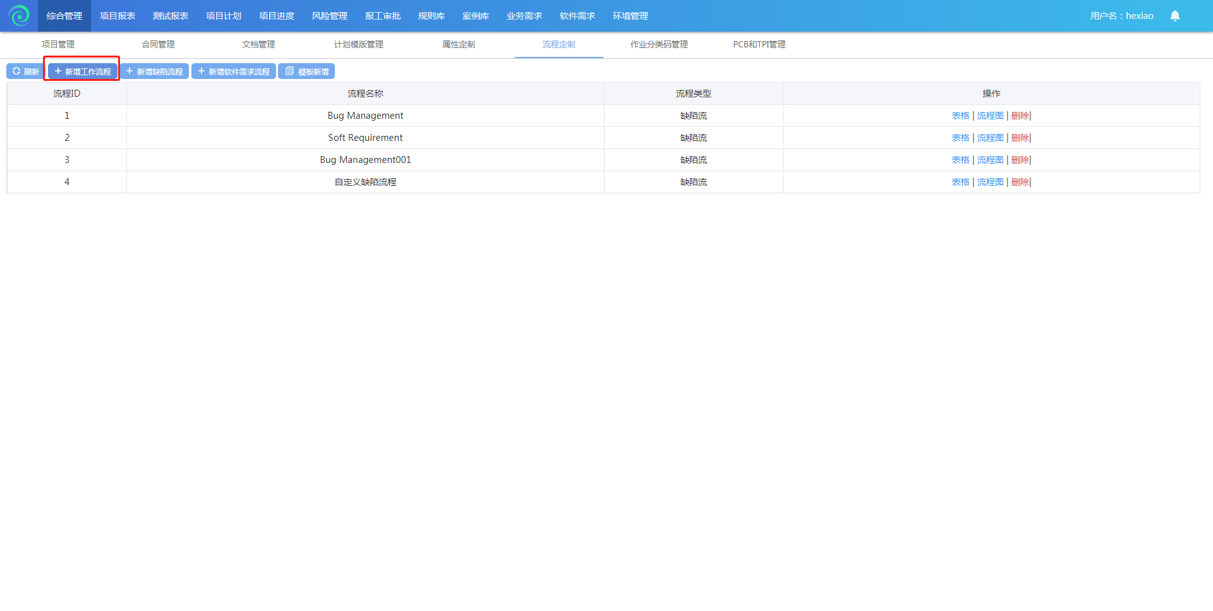Delete the Bug Management001 flow

(1020, 160)
